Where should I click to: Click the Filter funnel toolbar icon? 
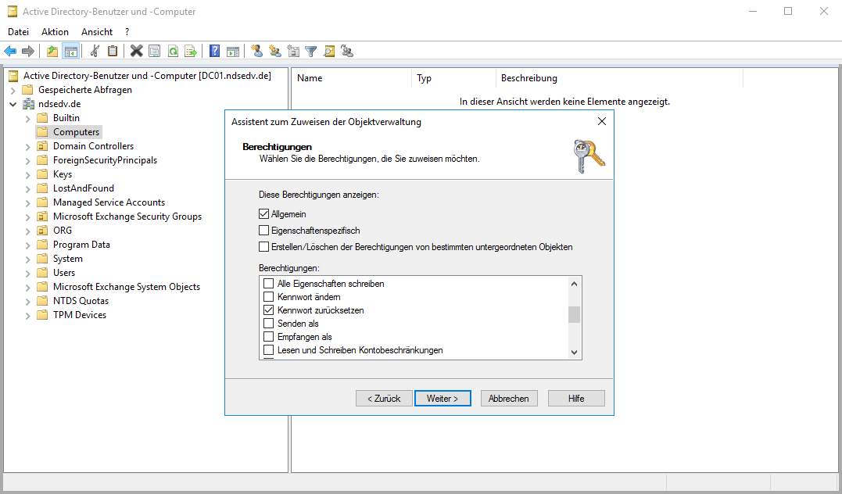[x=311, y=52]
